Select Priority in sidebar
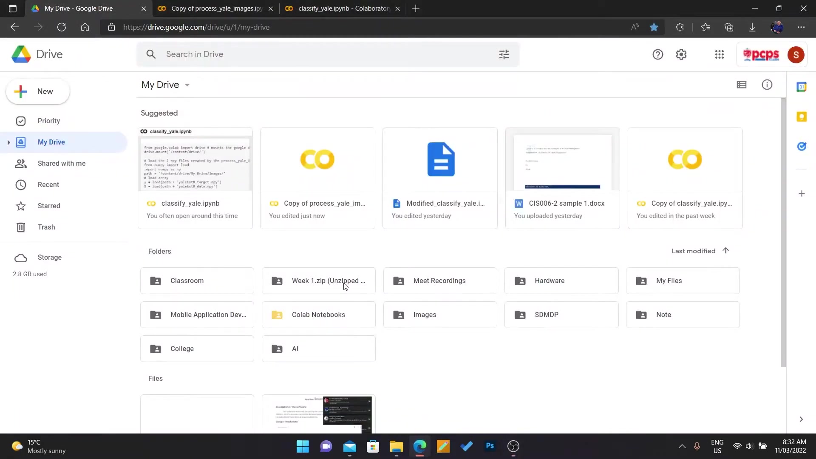Viewport: 816px width, 459px height. (64, 121)
